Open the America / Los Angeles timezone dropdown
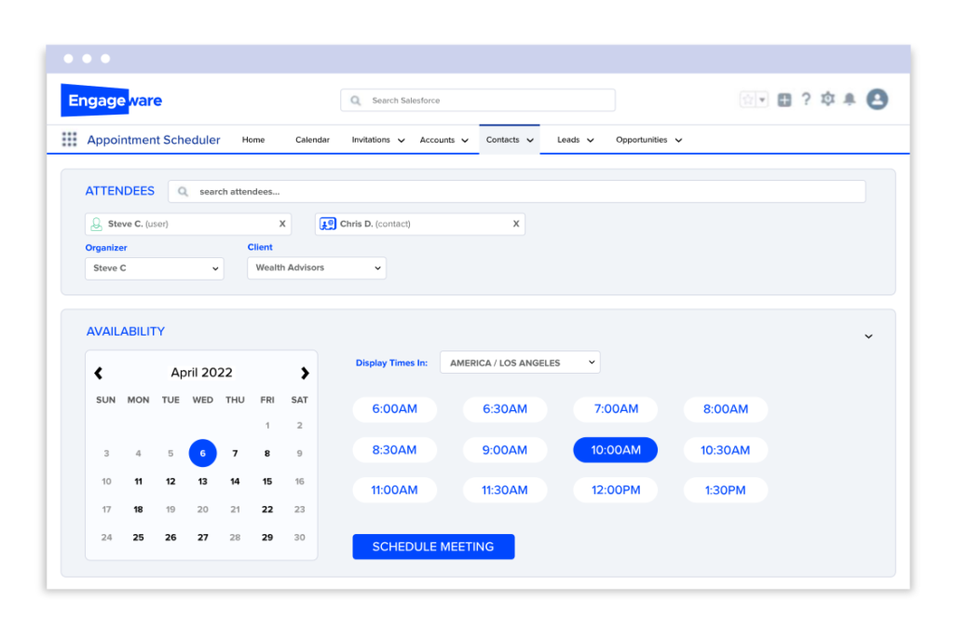954x630 pixels. 519,362
